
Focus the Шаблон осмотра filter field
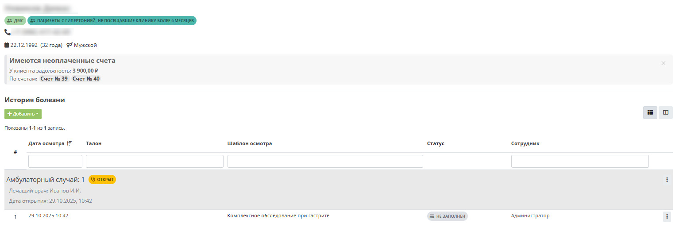click(325, 162)
